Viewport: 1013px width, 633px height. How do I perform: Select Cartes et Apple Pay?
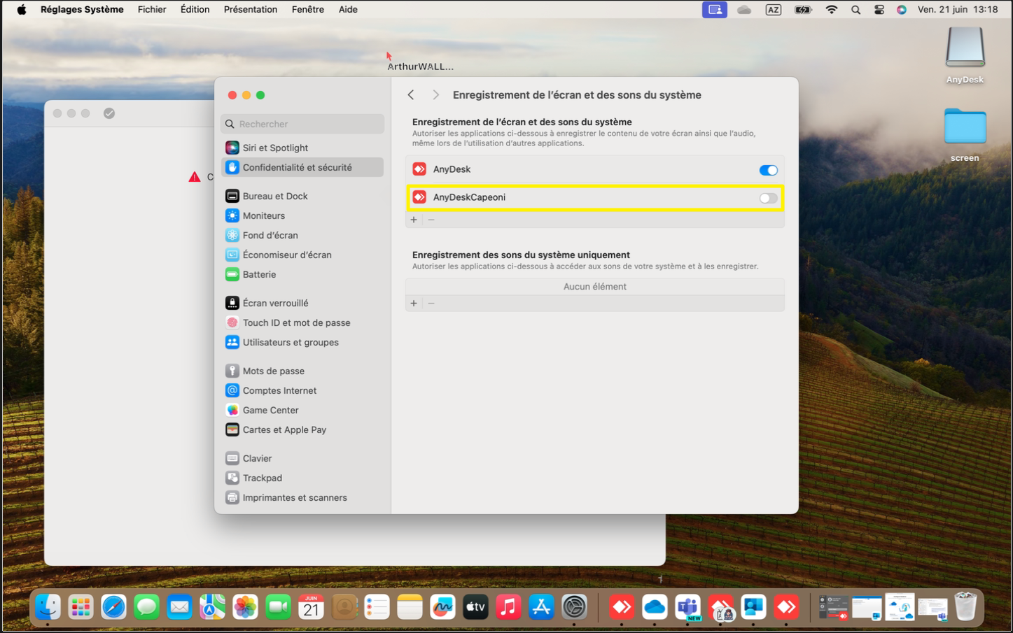[302, 429]
